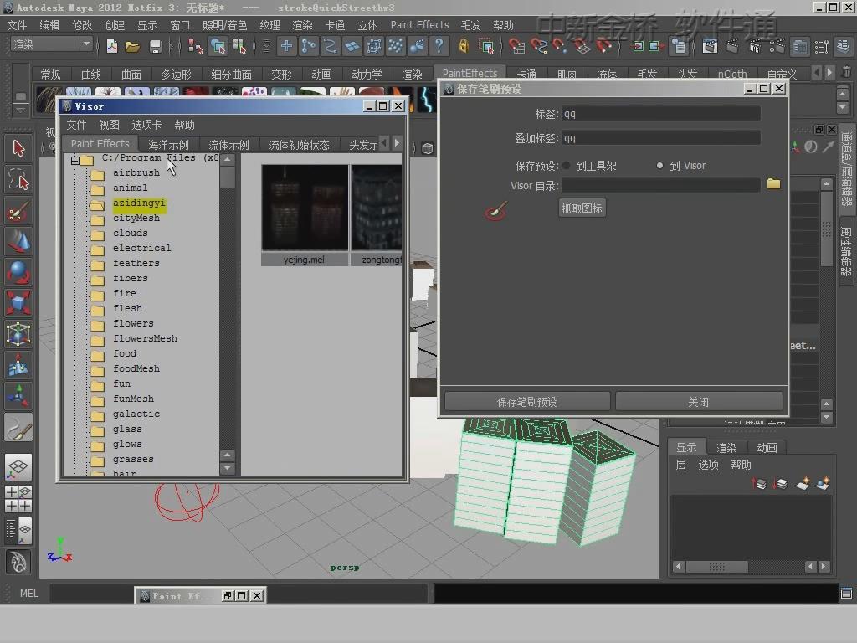The height and width of the screenshot is (643, 857).
Task: Select the Universal Manipulator tool
Action: coord(18,333)
